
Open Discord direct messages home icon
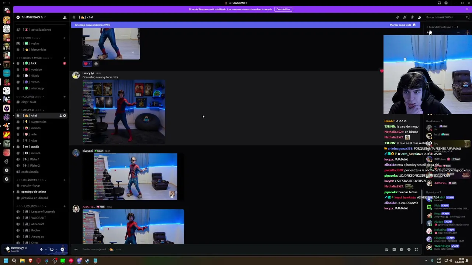pos(6,10)
